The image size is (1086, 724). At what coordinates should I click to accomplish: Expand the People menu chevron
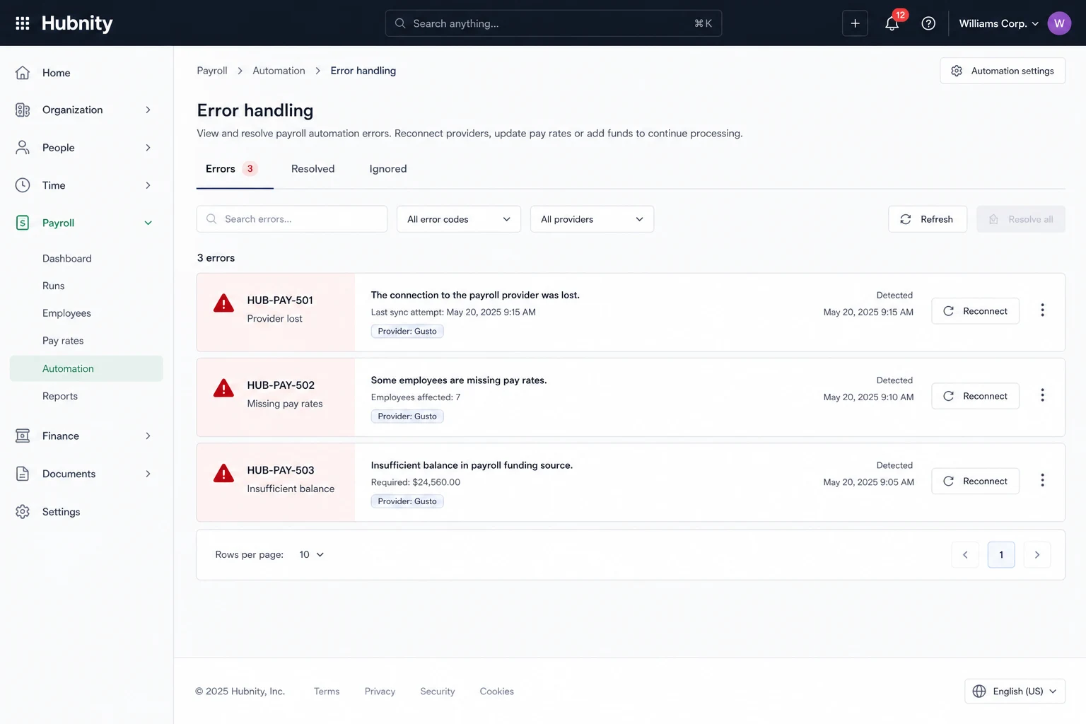[x=148, y=147]
